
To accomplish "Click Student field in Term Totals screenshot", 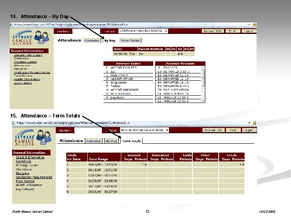I will click(88, 130).
